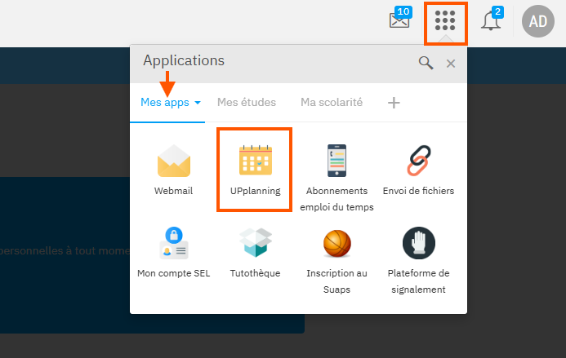The image size is (566, 358).
Task: Open the notifications bell icon
Action: click(491, 21)
